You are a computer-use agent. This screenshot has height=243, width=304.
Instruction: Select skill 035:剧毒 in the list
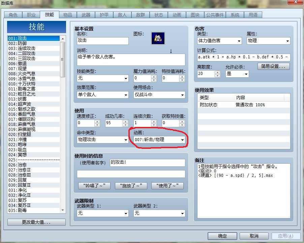(x=34, y=210)
